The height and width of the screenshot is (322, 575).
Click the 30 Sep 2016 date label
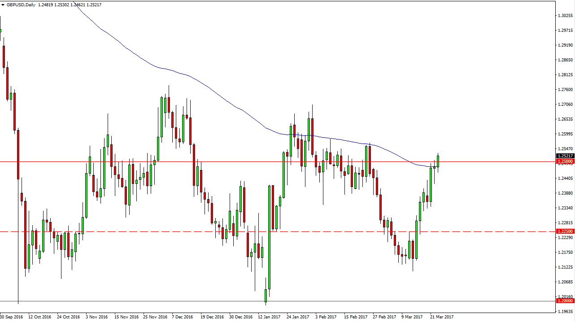tap(11, 317)
